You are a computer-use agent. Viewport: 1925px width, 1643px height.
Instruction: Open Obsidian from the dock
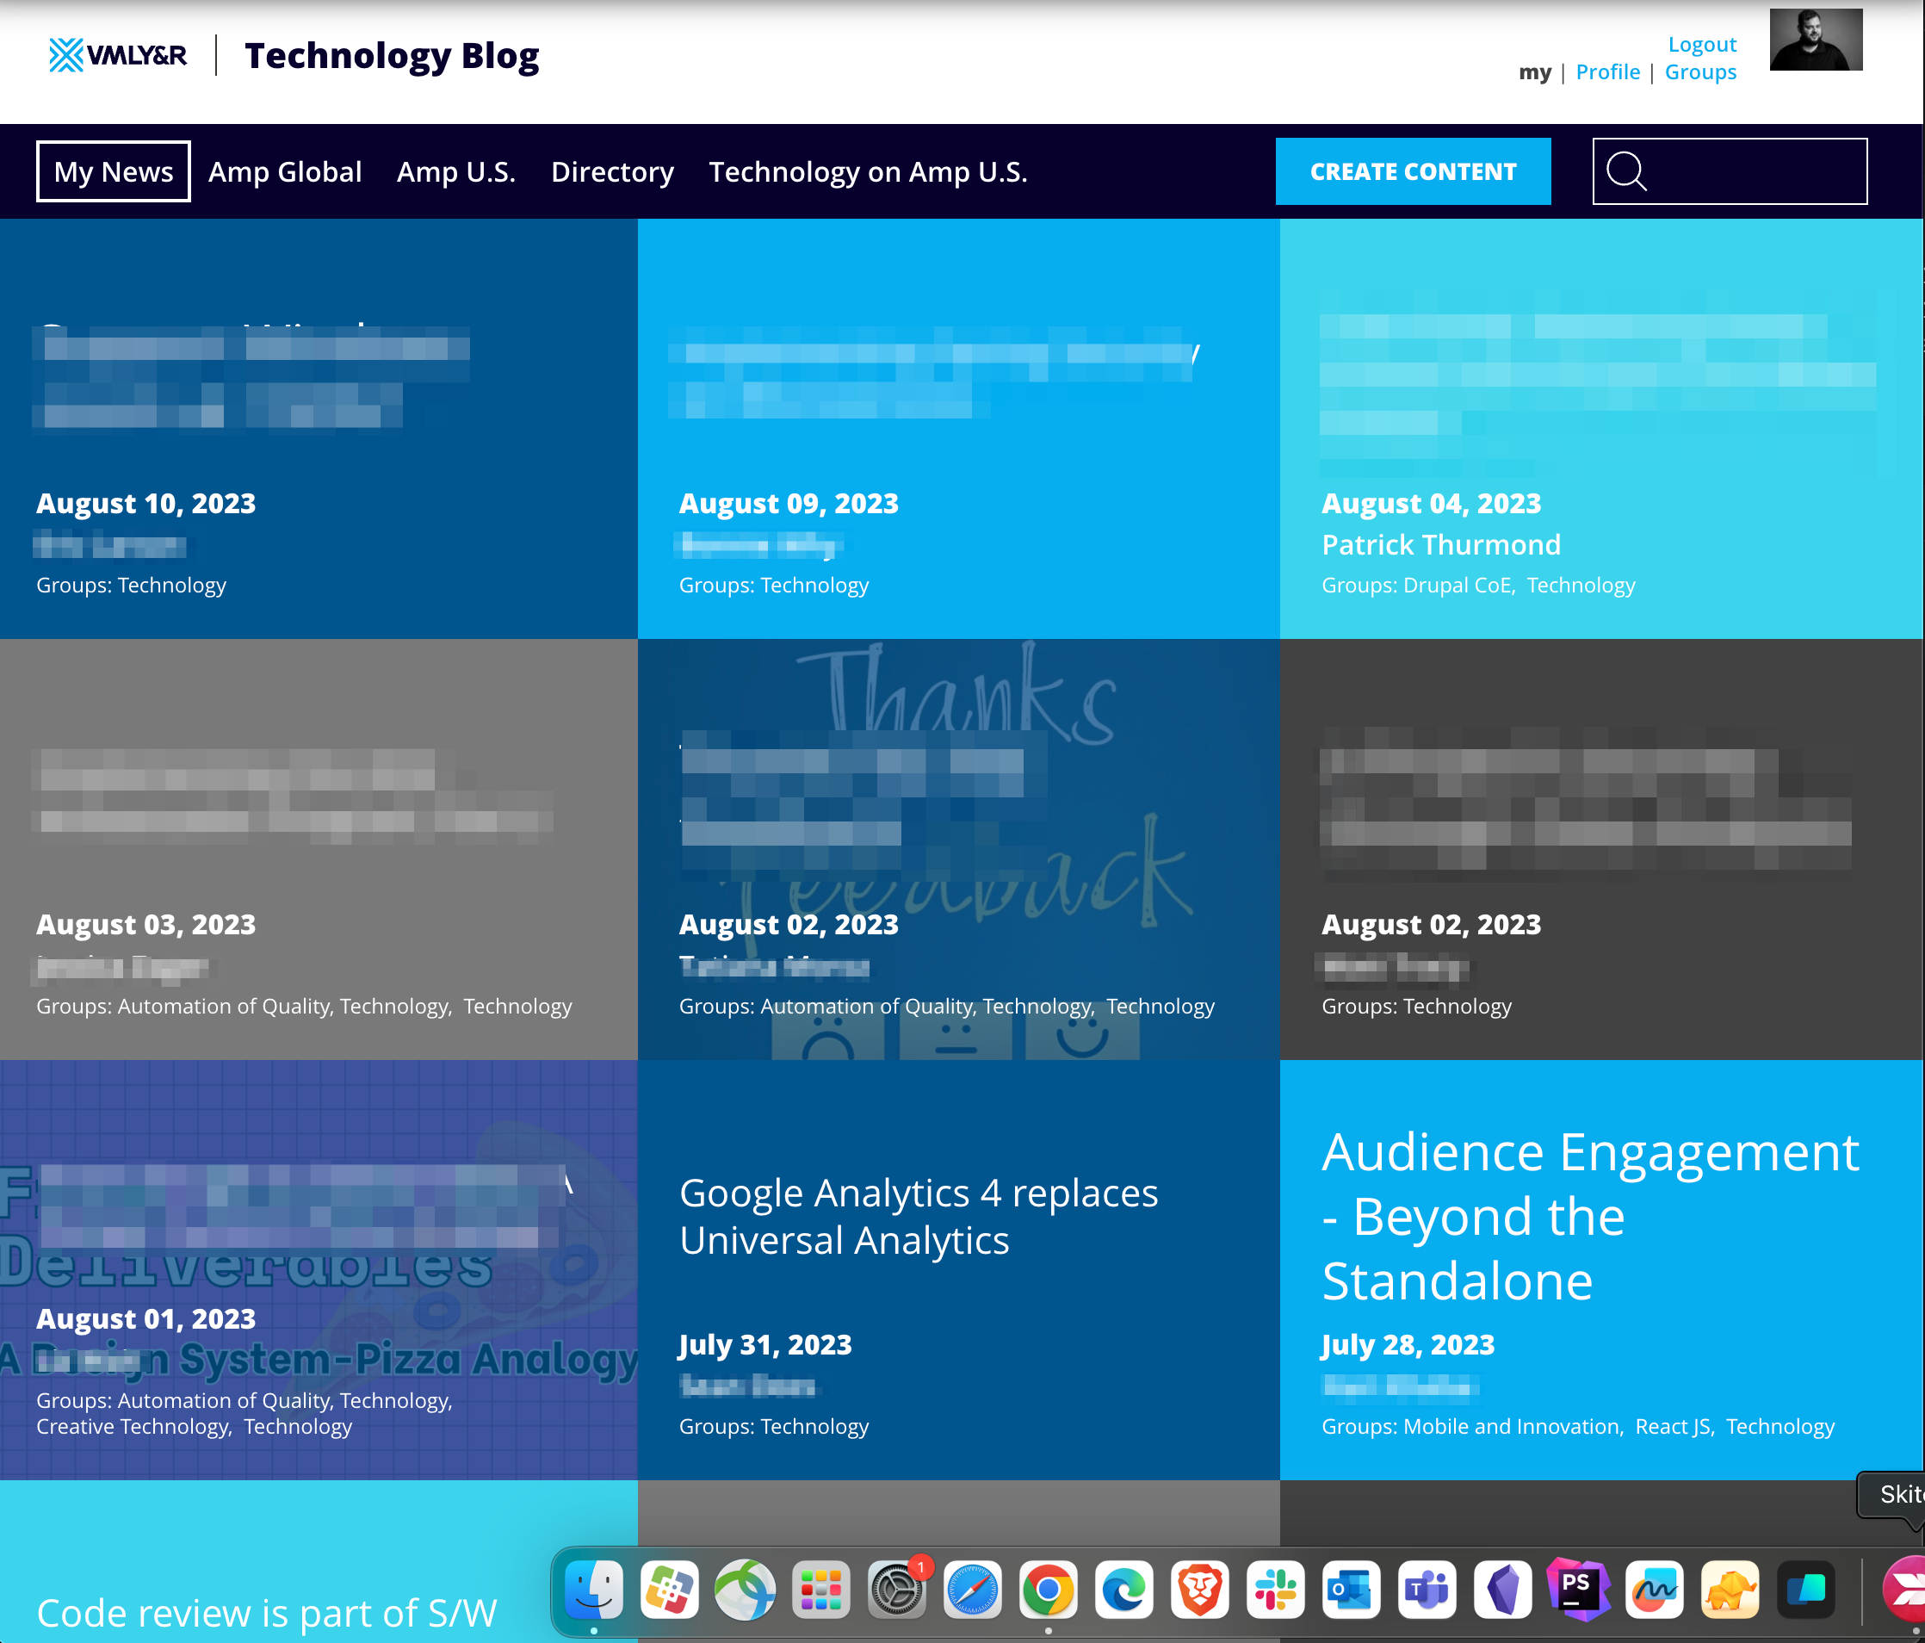pyautogui.click(x=1502, y=1590)
